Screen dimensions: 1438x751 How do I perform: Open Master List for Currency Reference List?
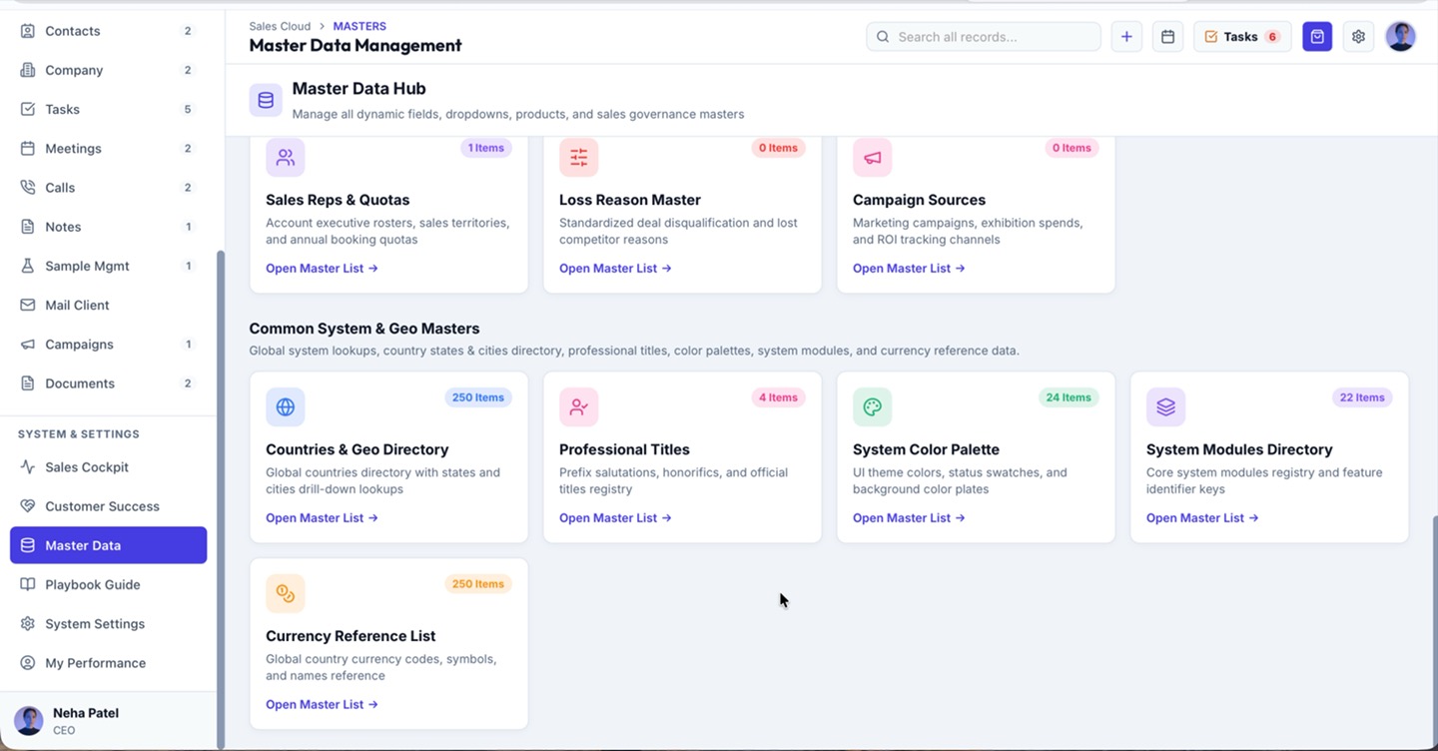pyautogui.click(x=322, y=704)
